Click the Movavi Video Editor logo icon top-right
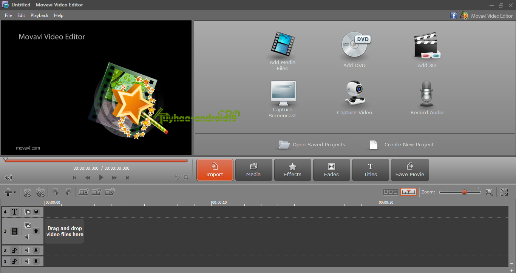The width and height of the screenshot is (516, 273). click(x=464, y=15)
